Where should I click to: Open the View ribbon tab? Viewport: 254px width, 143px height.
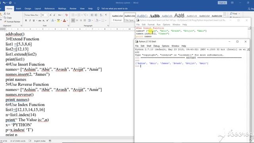point(82,9)
